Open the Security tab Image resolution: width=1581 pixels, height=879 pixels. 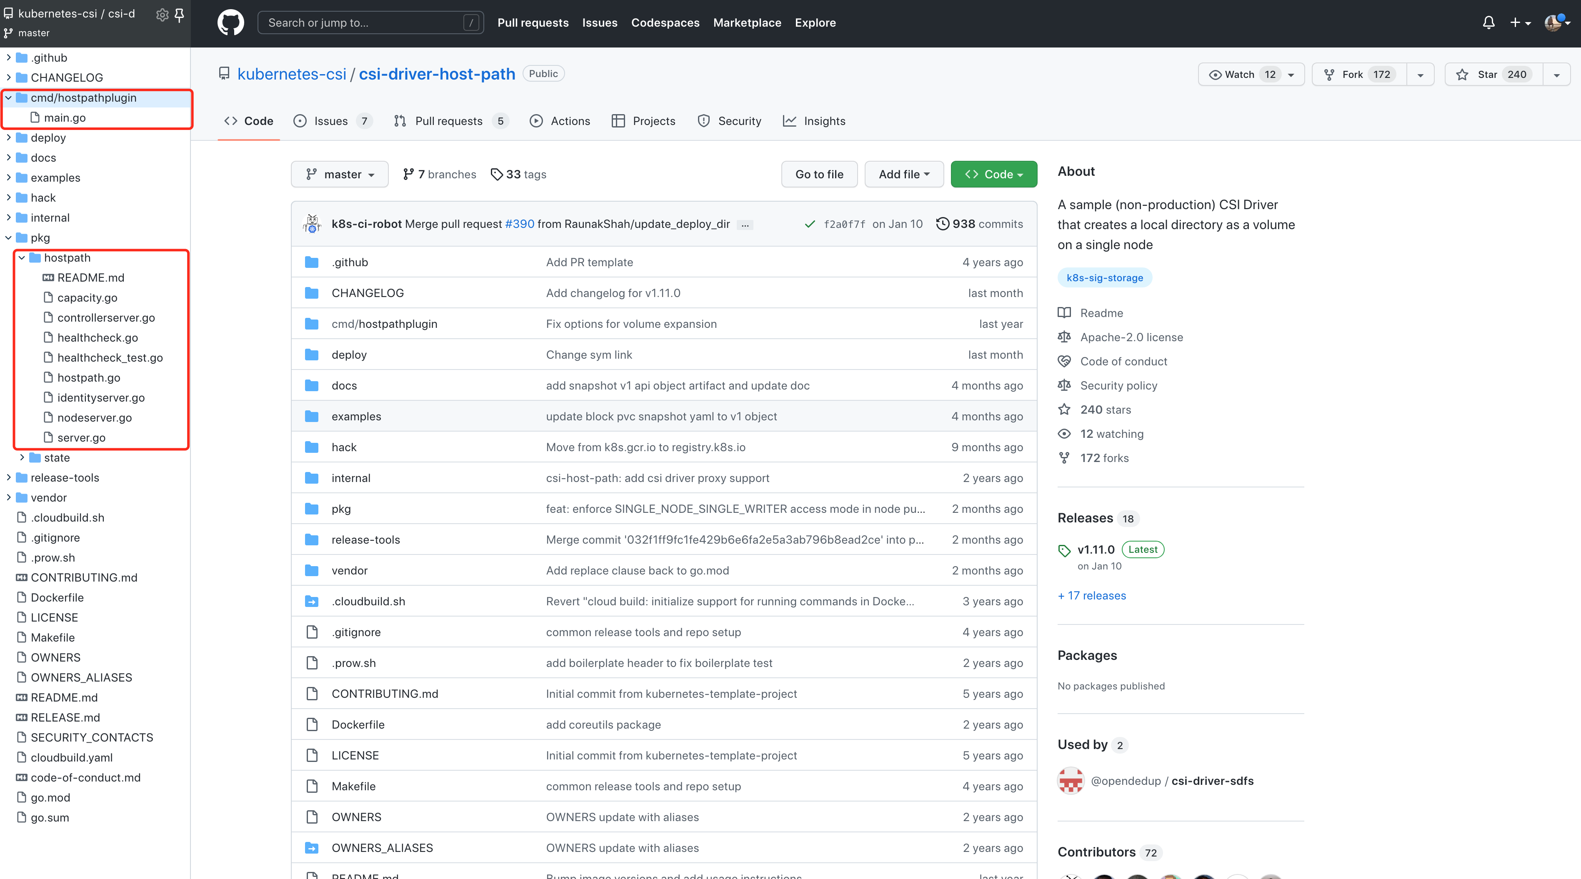[729, 121]
